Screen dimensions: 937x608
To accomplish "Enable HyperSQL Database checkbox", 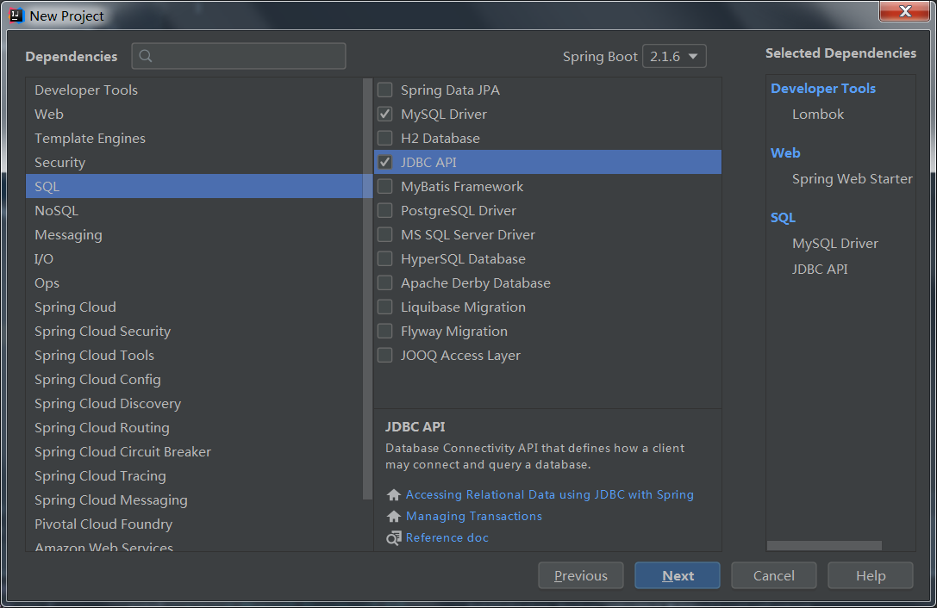I will pyautogui.click(x=384, y=258).
